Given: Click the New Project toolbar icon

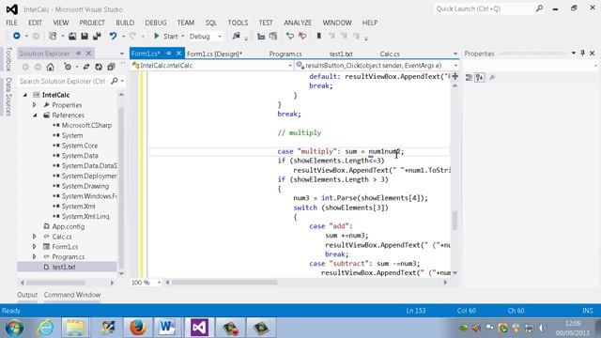Looking at the screenshot, I should point(53,36).
